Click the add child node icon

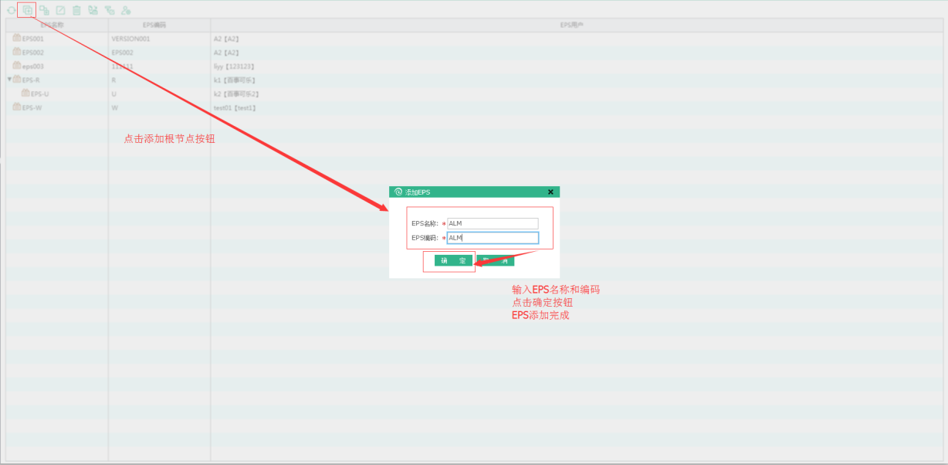pos(44,11)
